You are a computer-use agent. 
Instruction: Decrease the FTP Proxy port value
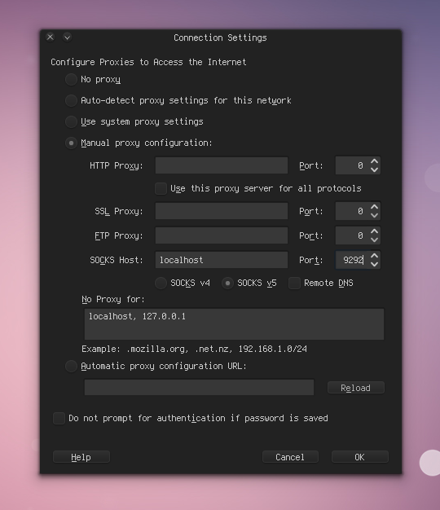(374, 240)
